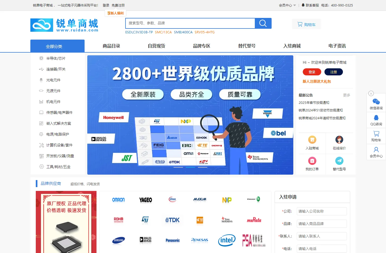Select the Analog Devices logo in the supplier grid

pos(146,240)
